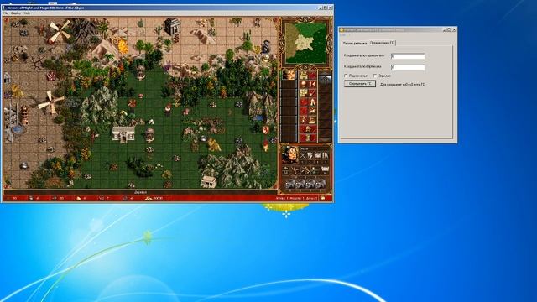Open the File menu in the game window
The width and height of the screenshot is (537, 302).
tap(6, 13)
